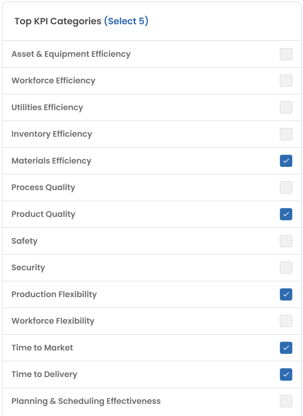Click the Time to Market label
The height and width of the screenshot is (416, 303).
coord(42,348)
